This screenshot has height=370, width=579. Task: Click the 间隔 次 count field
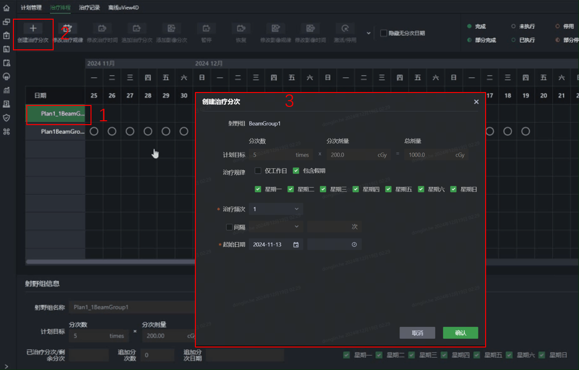coord(334,227)
